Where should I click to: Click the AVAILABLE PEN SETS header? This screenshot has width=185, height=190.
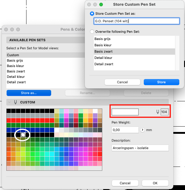[46, 40]
